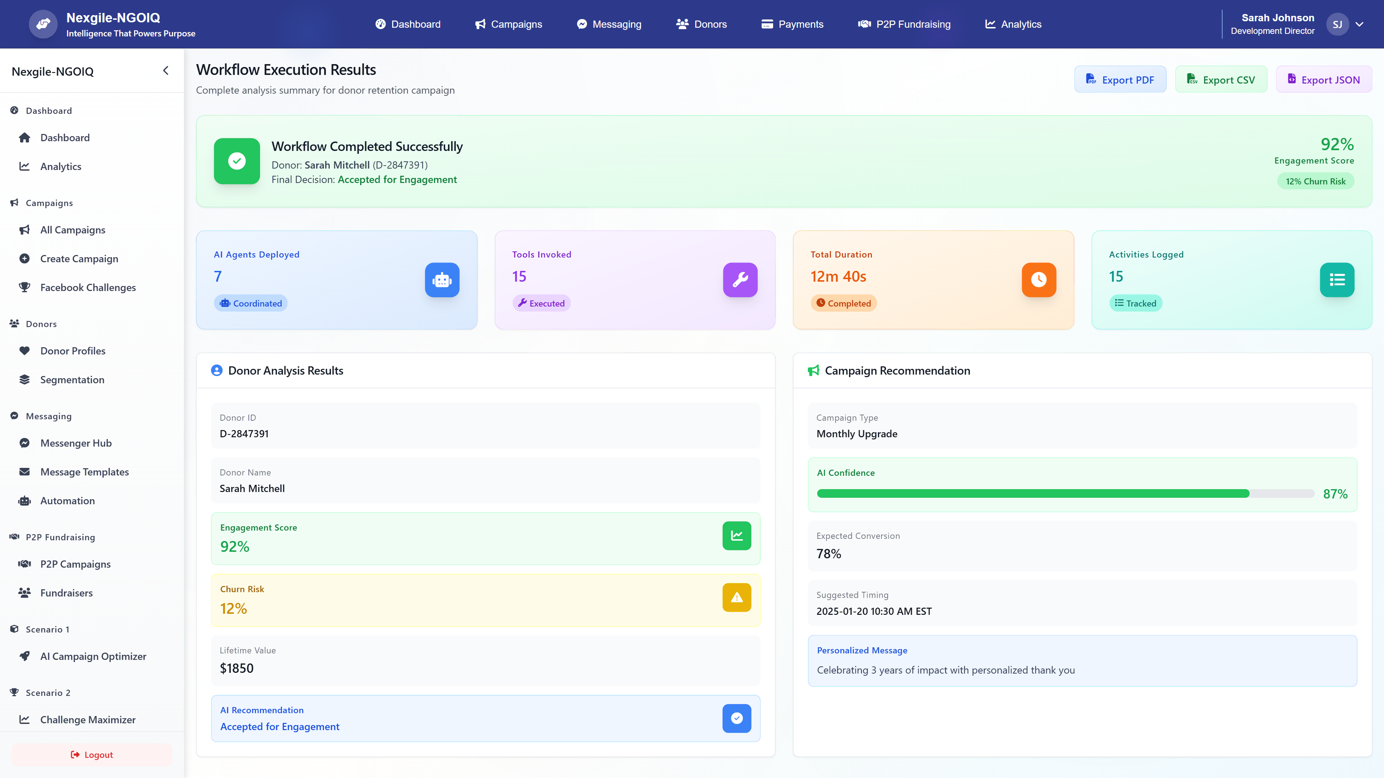Click the 12% Churn Risk badge
Screen dimensions: 1384x778
[1315, 181]
